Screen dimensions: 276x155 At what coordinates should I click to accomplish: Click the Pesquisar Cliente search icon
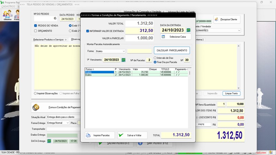tap(217, 19)
